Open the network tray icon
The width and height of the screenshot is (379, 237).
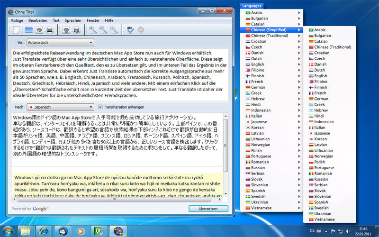click(340, 231)
